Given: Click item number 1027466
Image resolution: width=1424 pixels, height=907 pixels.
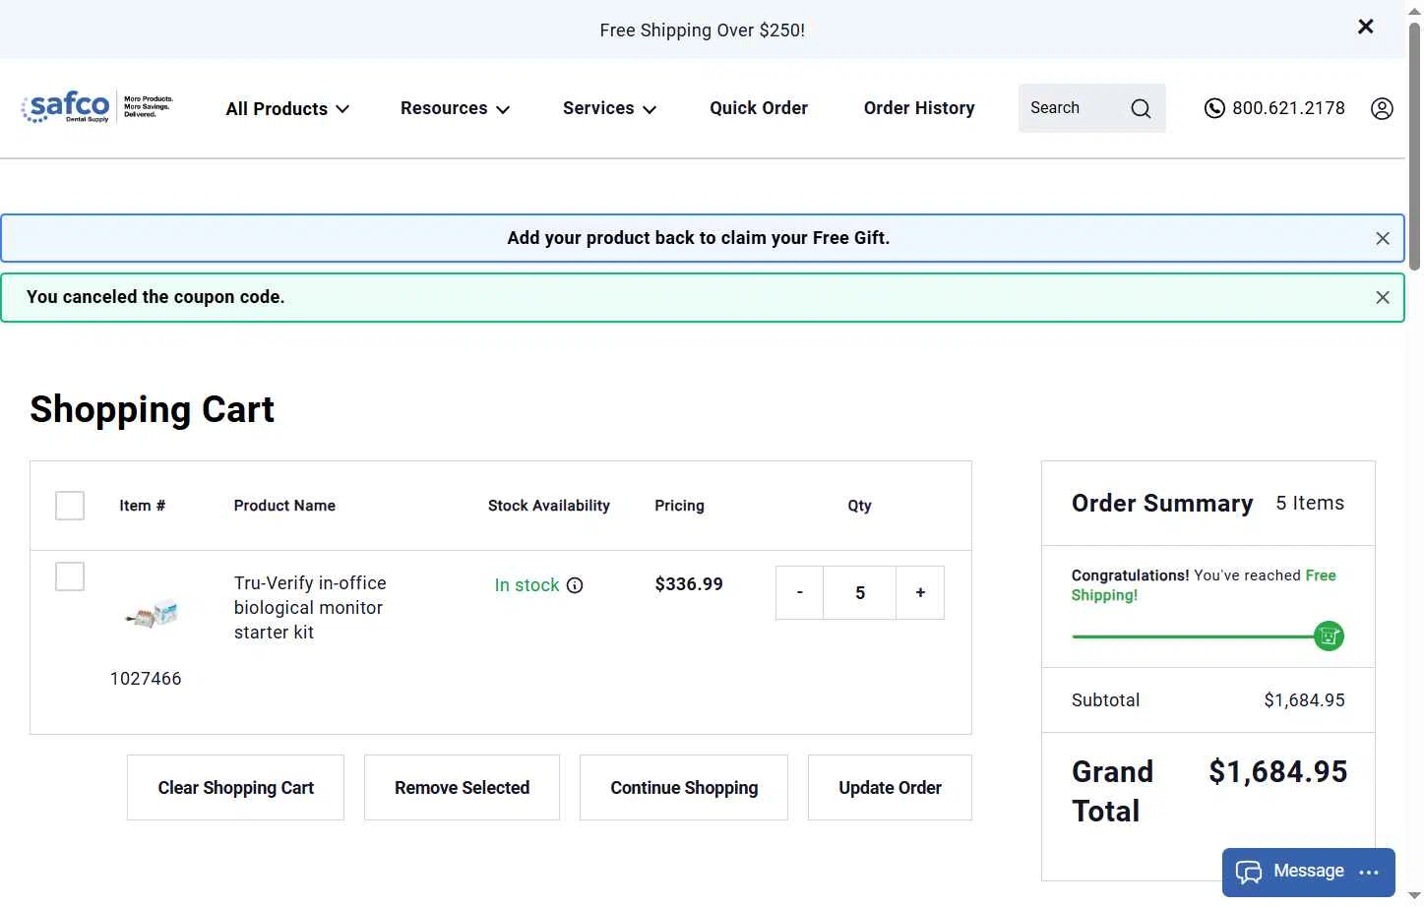Looking at the screenshot, I should pos(146,679).
